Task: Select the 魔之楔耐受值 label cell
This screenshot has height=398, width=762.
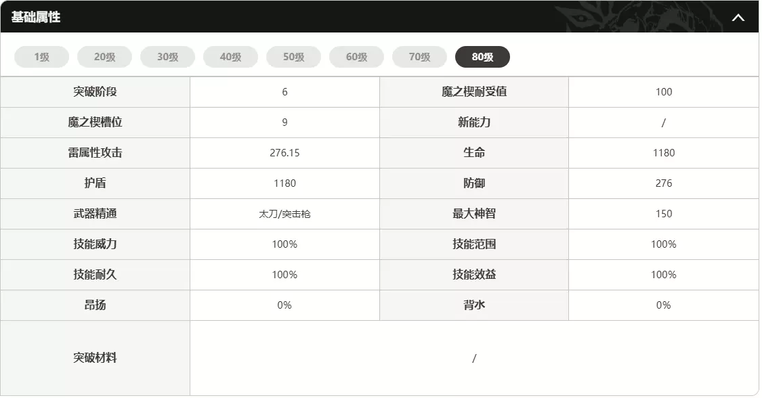Action: click(474, 92)
